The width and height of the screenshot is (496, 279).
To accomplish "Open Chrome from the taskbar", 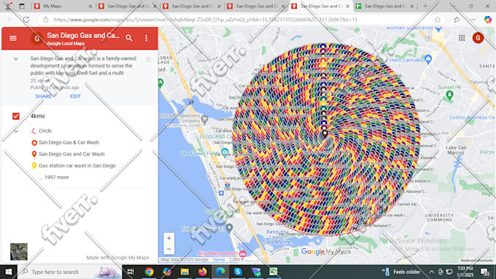I will 149,272.
